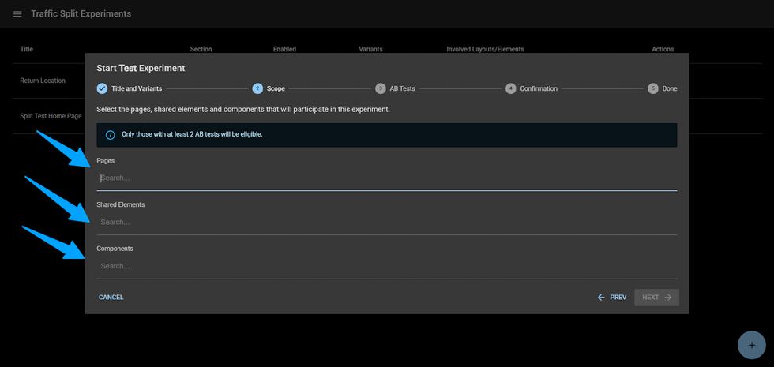
Task: Click the step 3 AB Tests circle
Action: pyautogui.click(x=381, y=88)
